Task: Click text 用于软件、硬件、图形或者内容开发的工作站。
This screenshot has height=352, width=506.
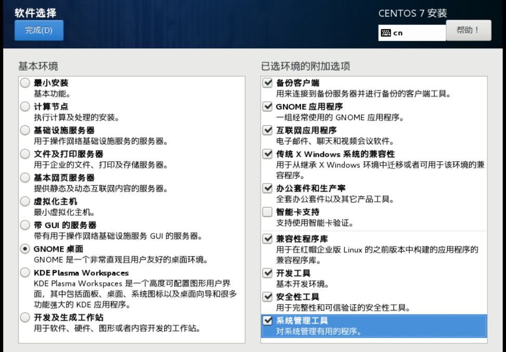Action: pos(117,329)
